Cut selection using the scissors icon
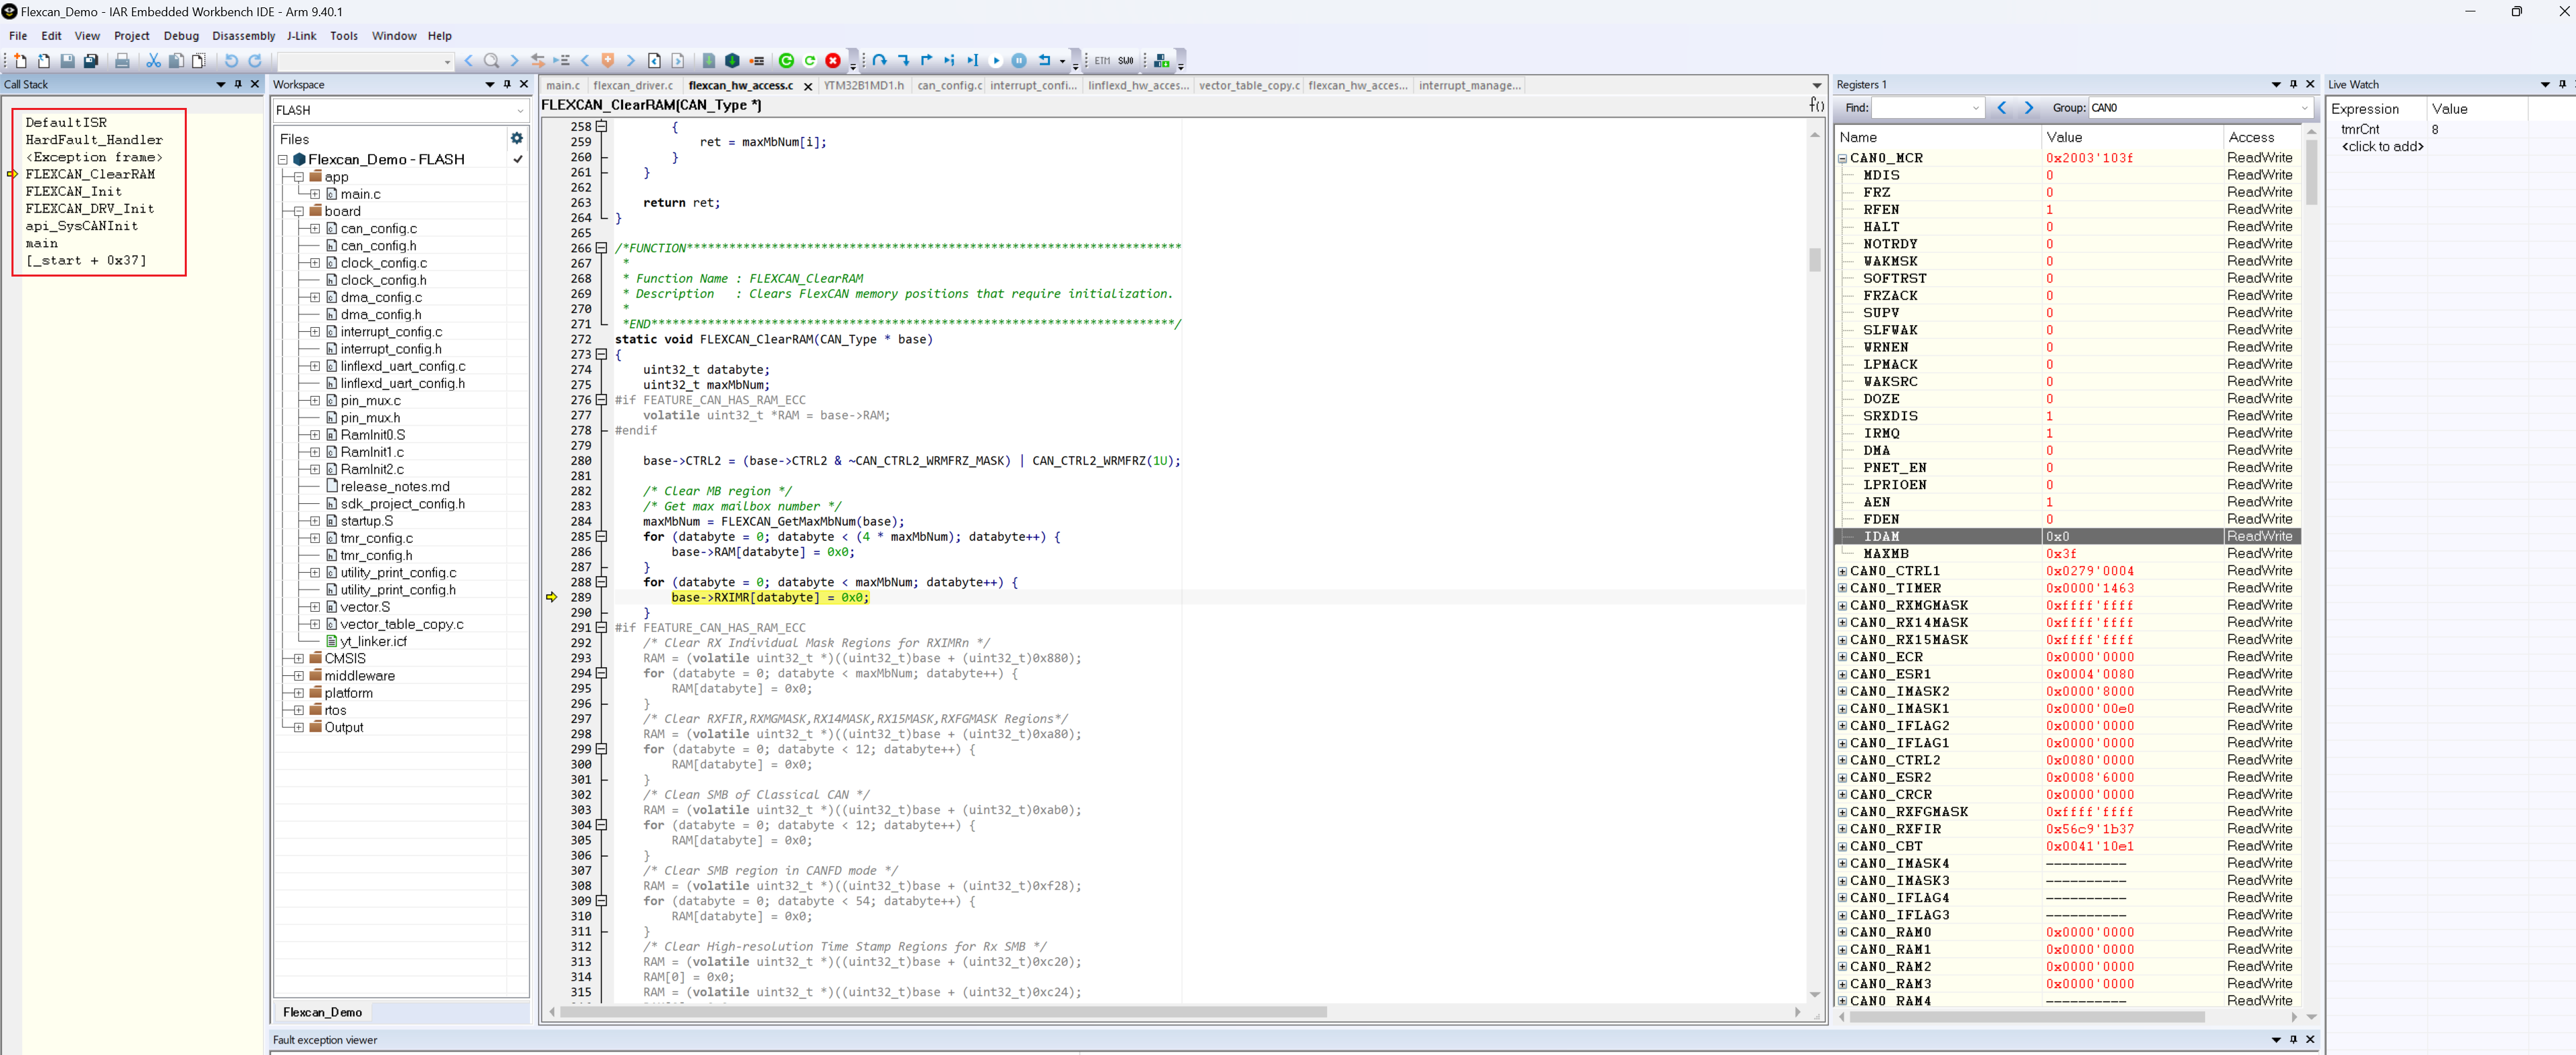This screenshot has height=1055, width=2576. [x=153, y=61]
